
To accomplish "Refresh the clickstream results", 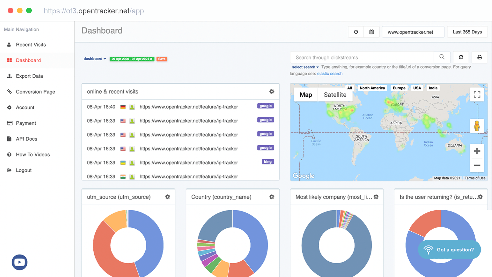I will point(461,57).
